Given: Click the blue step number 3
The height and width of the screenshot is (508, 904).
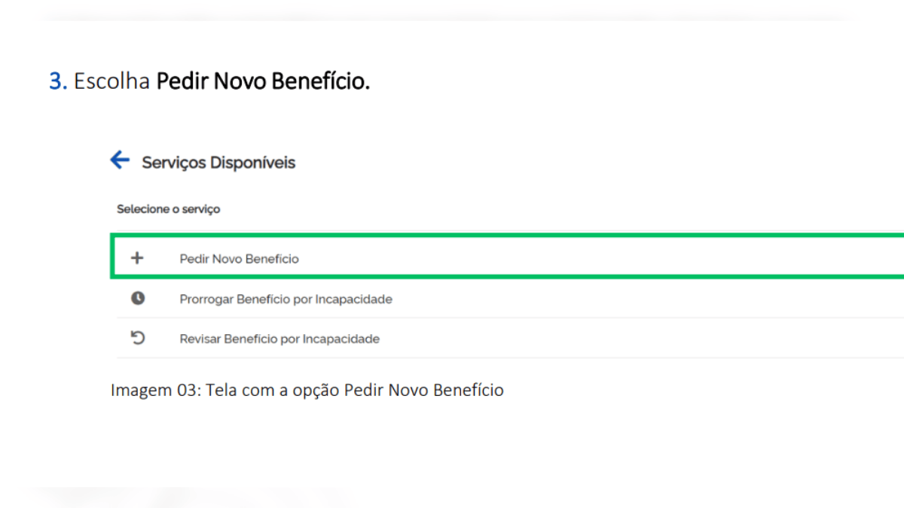Looking at the screenshot, I should click(x=57, y=82).
